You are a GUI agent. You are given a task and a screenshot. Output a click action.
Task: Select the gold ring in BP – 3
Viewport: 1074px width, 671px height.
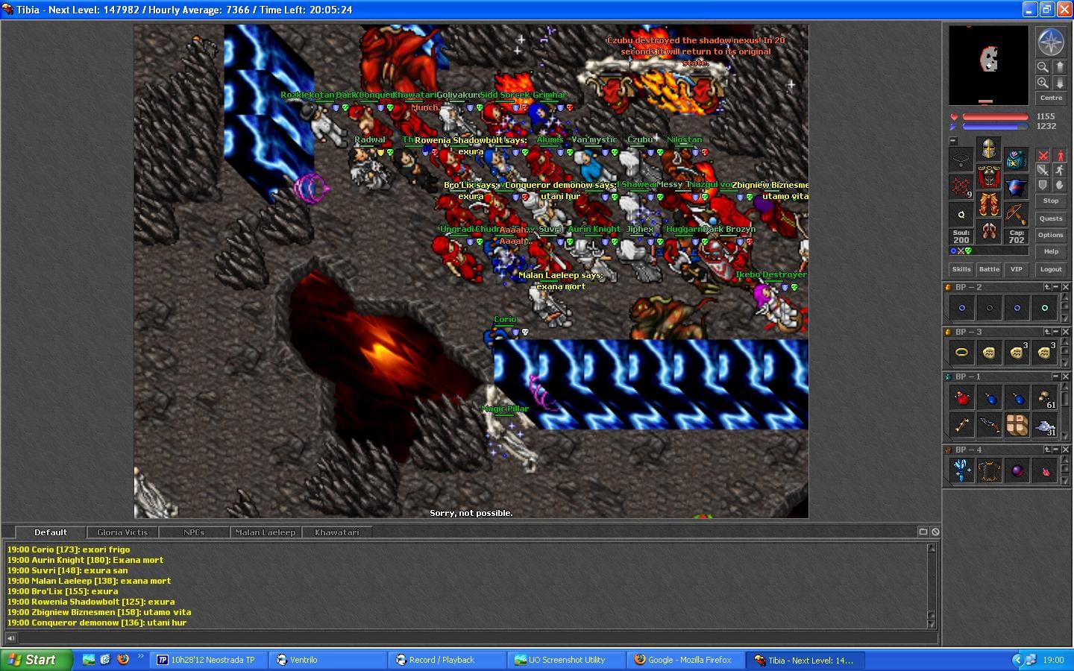[962, 352]
